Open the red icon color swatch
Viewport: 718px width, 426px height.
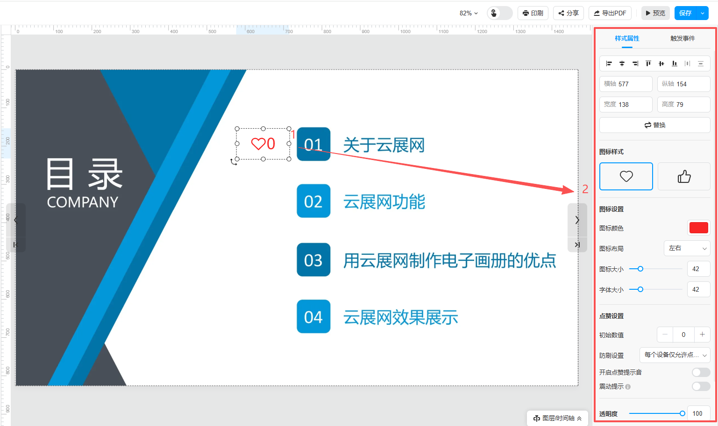(x=698, y=228)
